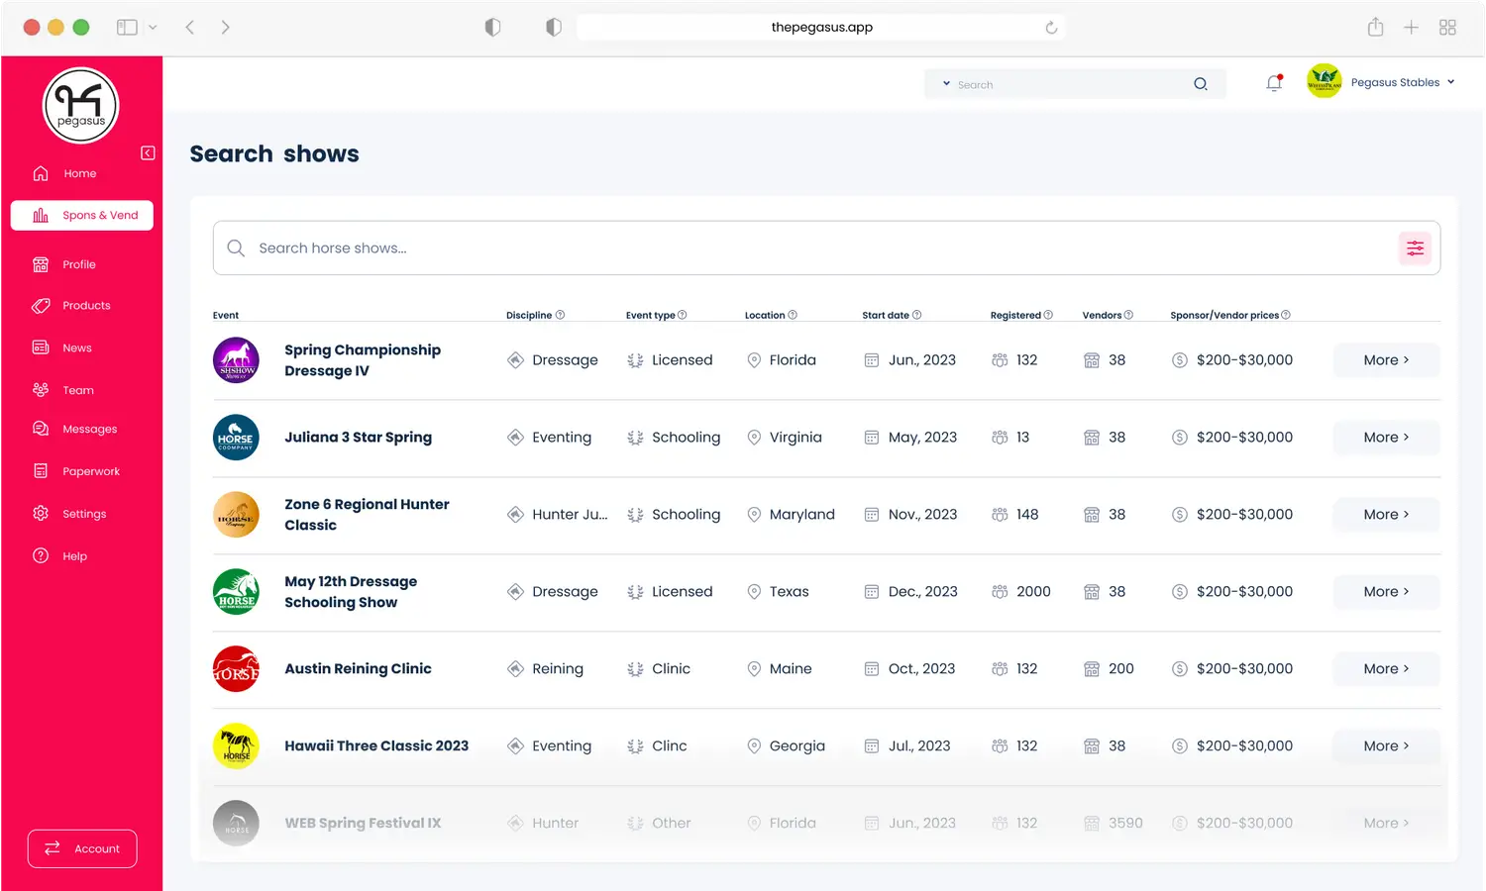
Task: Click the magnifier icon in top search
Action: tap(1200, 84)
